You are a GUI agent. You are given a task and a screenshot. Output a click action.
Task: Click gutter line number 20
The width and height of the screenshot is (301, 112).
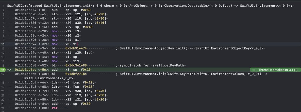pos(3,91)
